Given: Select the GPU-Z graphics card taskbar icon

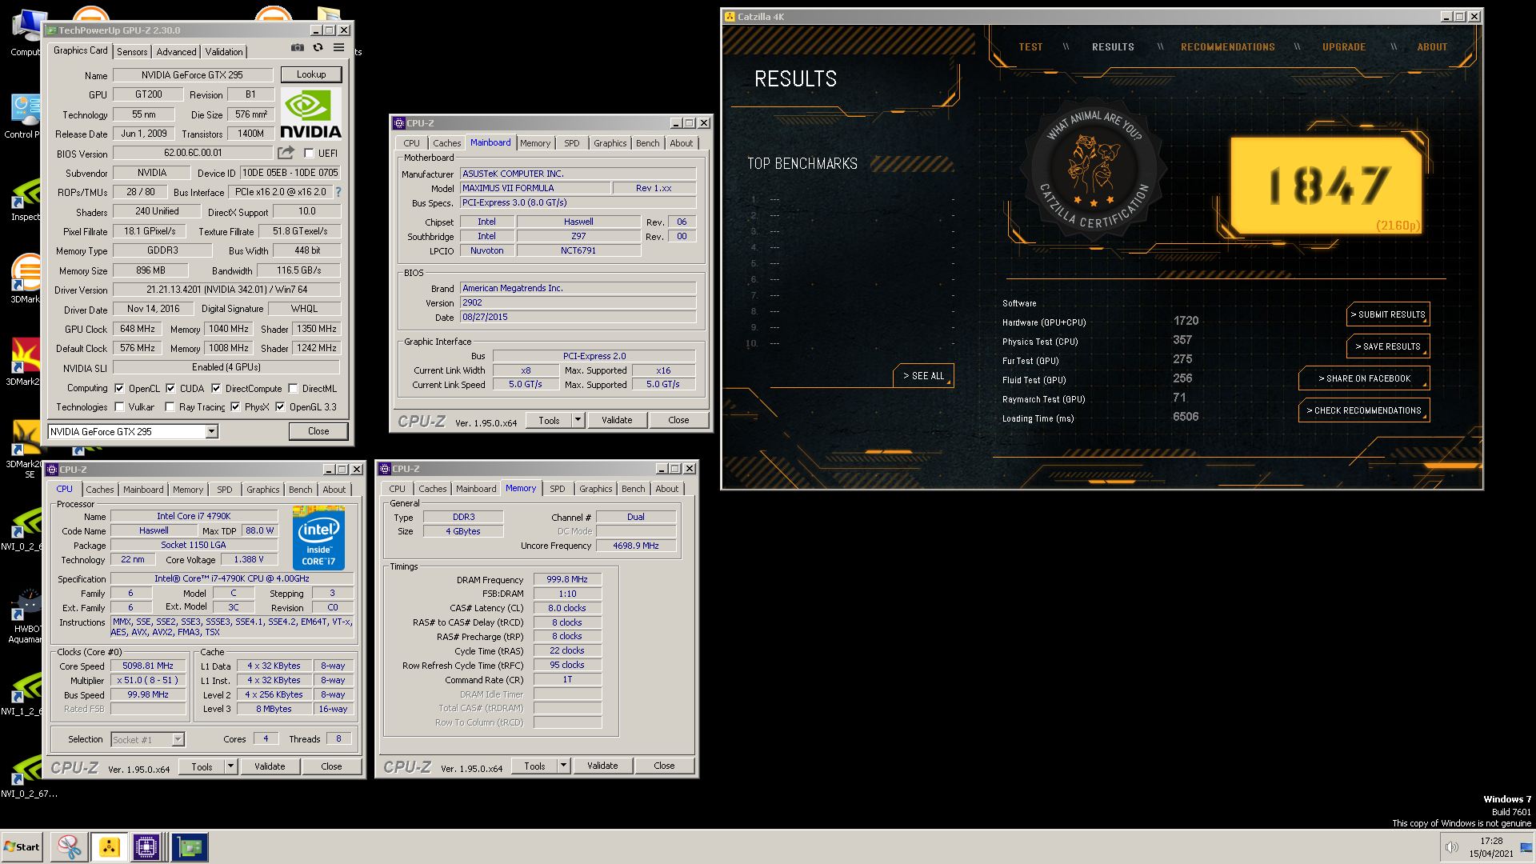Looking at the screenshot, I should point(190,847).
